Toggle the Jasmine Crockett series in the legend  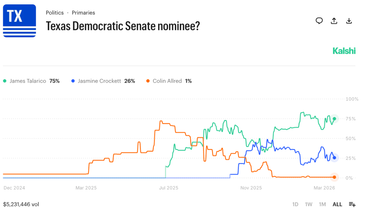103,81
